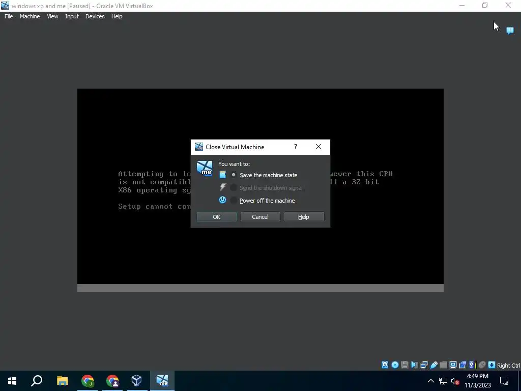
Task: Click the save-state chip icon in the dialog
Action: (x=223, y=175)
